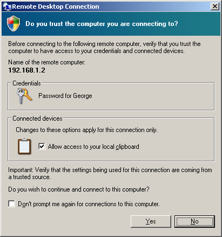Click the Name of the remote computer label
The height and width of the screenshot is (237, 222).
(x=47, y=62)
